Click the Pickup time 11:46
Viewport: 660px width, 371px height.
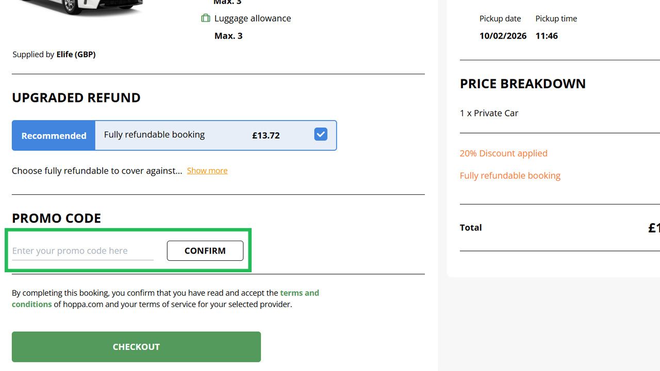coord(547,36)
